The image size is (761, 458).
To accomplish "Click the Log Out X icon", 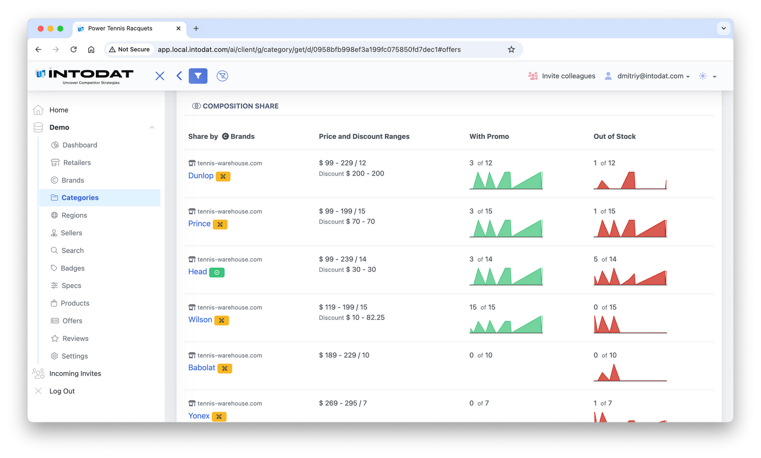I will tap(38, 391).
